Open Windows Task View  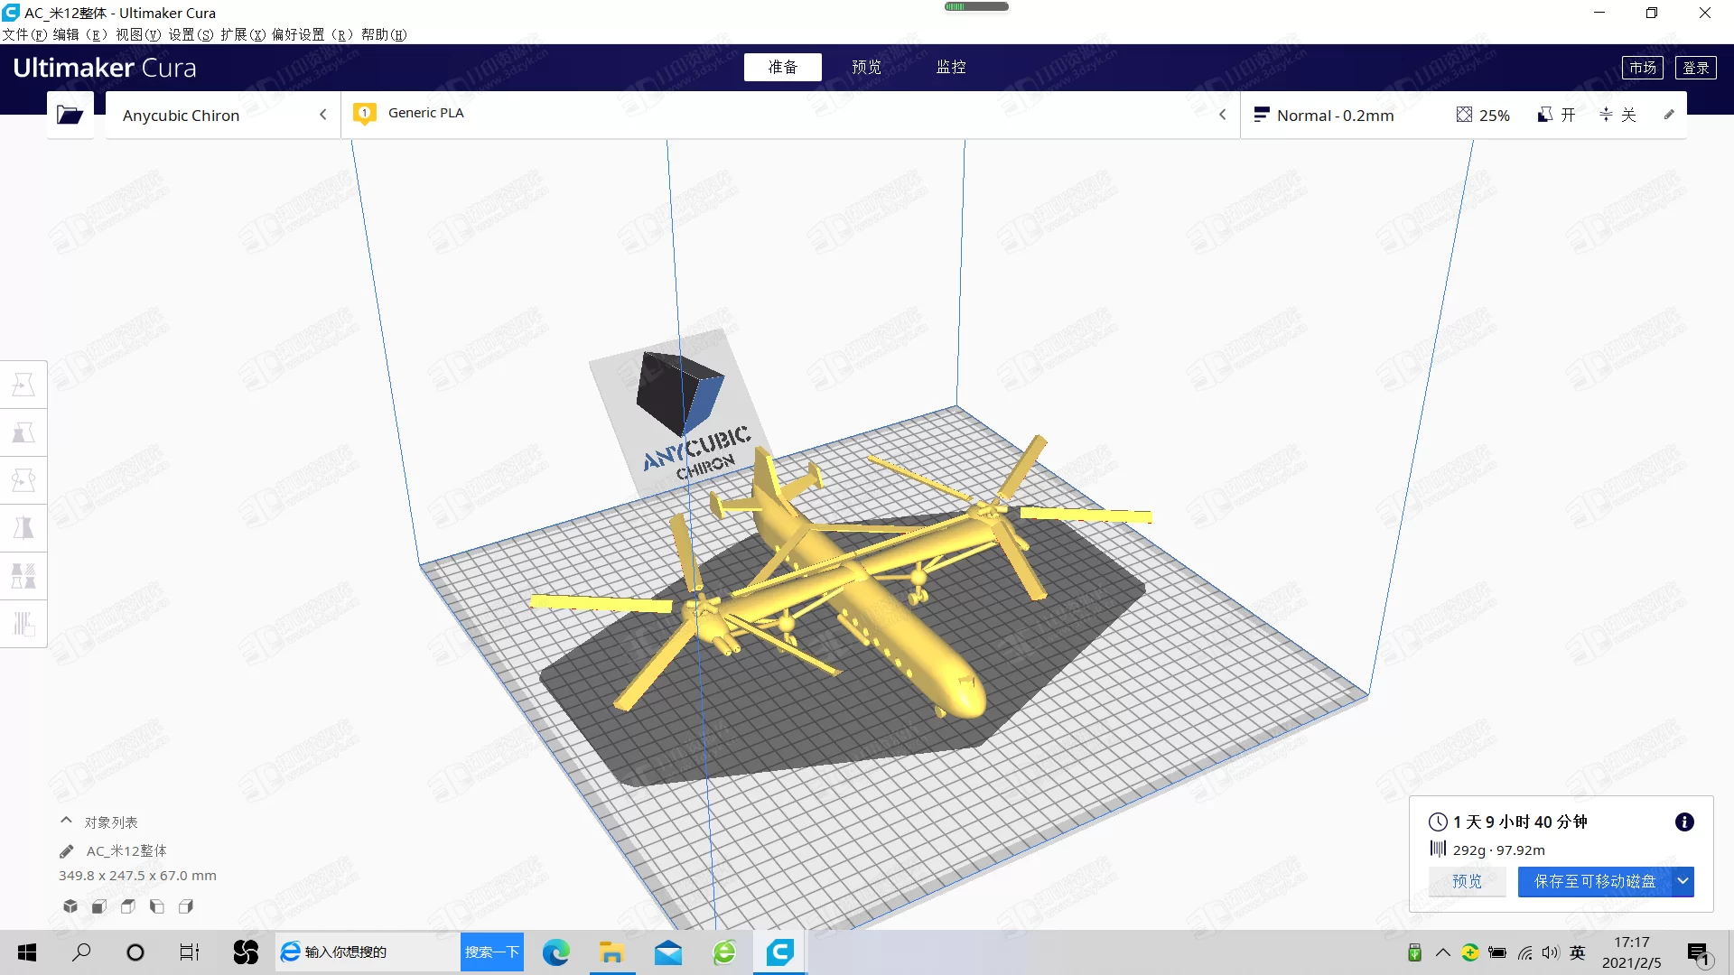tap(189, 952)
